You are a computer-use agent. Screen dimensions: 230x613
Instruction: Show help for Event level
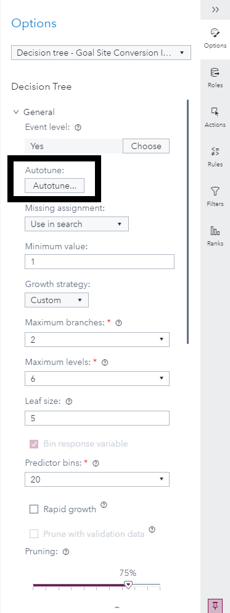(78, 127)
